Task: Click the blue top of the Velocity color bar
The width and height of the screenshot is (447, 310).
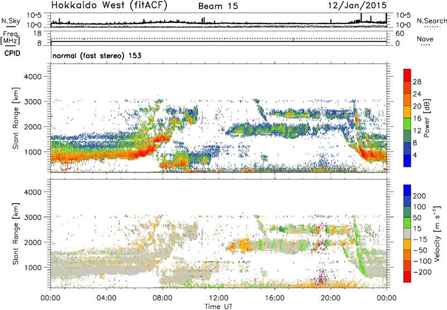Action: click(407, 190)
